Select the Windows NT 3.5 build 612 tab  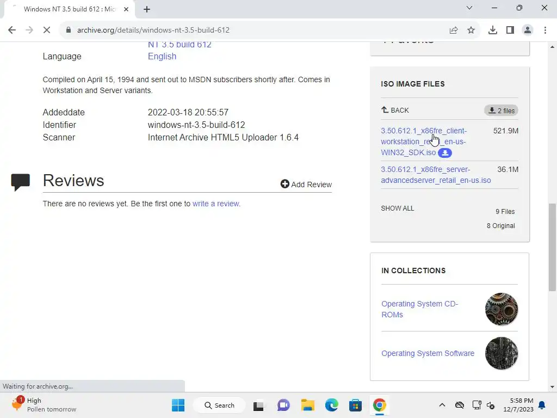69,9
